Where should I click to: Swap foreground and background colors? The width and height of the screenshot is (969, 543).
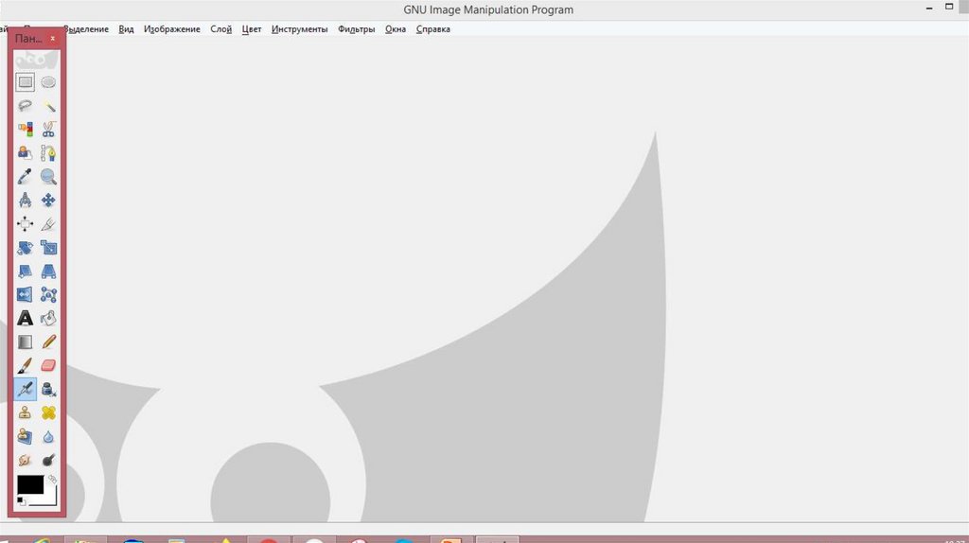point(53,480)
